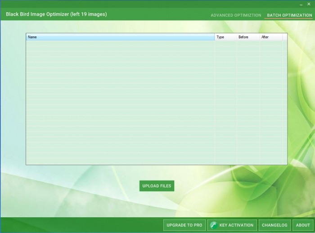
Task: Click the Upload Files button
Action: point(157,186)
